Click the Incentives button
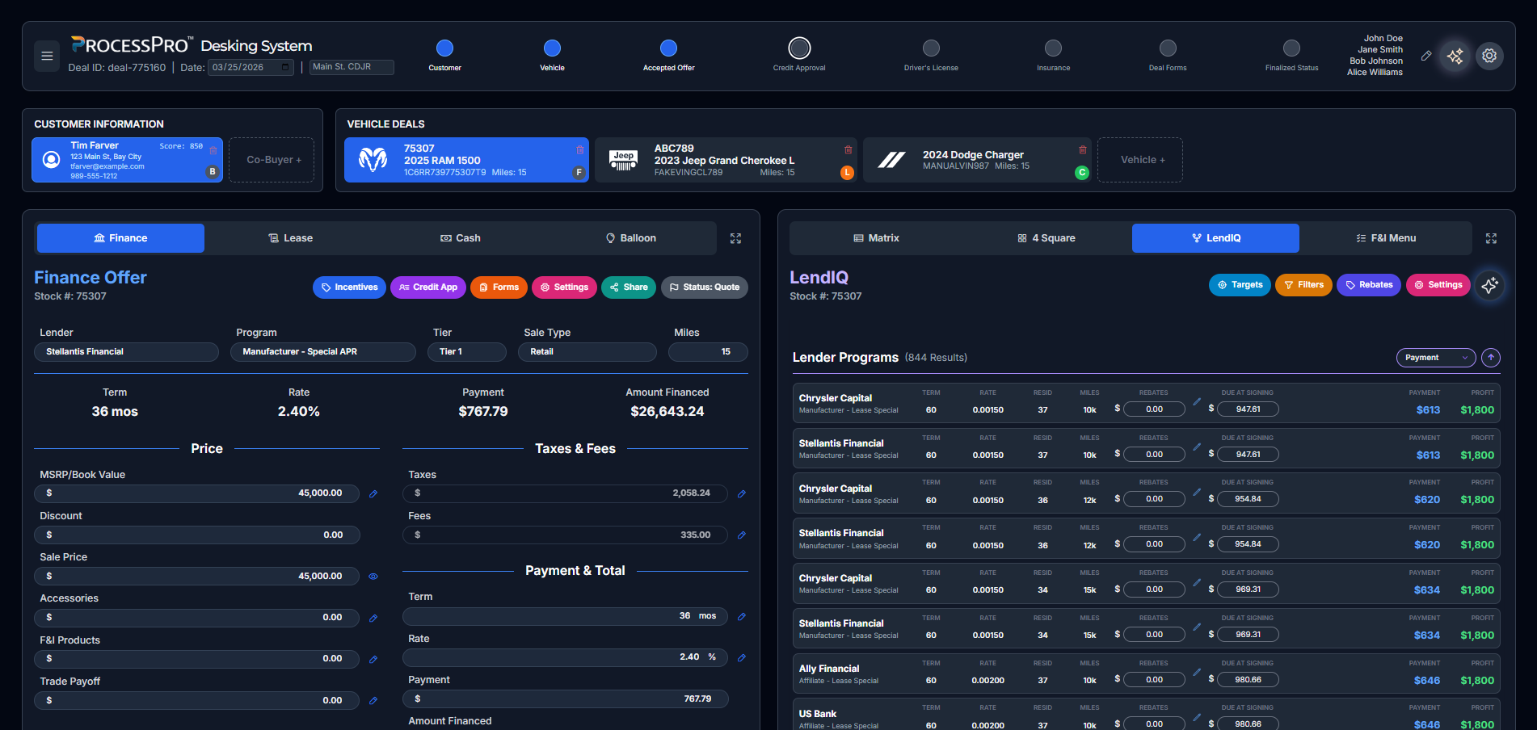1537x730 pixels. tap(349, 287)
